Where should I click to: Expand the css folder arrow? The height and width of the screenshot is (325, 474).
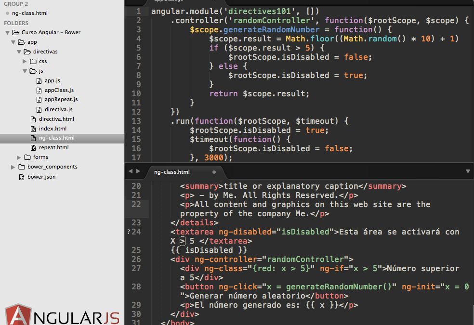25,61
